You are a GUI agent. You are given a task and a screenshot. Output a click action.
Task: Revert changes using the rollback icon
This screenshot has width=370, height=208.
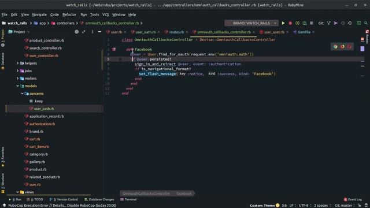350,23
